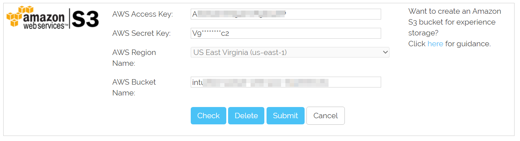Open the US East Virginia region dropdown
The height and width of the screenshot is (141, 520).
[x=290, y=52]
